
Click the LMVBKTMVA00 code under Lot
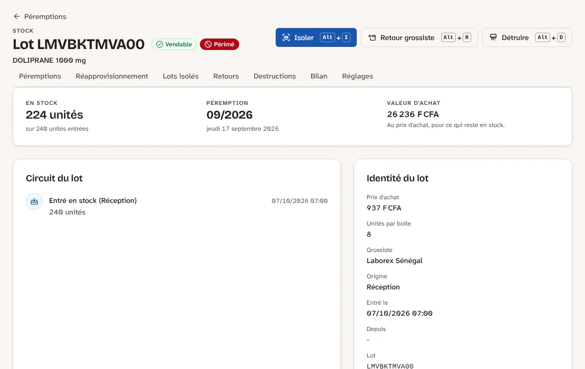coord(390,366)
